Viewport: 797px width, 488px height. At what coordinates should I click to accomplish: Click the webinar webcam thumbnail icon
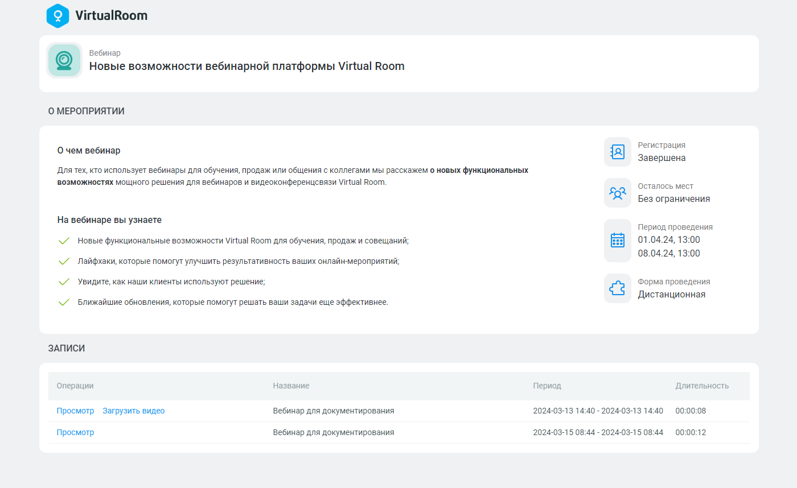(x=64, y=60)
